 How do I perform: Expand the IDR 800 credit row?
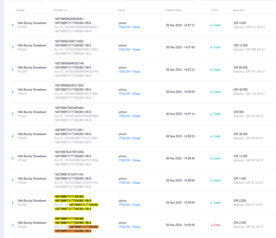click(13, 114)
